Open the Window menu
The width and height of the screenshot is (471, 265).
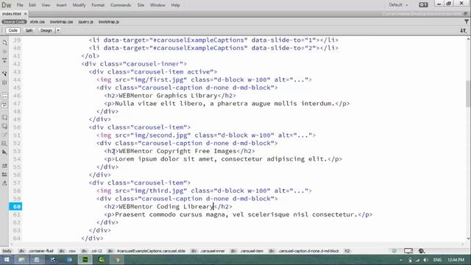pyautogui.click(x=157, y=5)
